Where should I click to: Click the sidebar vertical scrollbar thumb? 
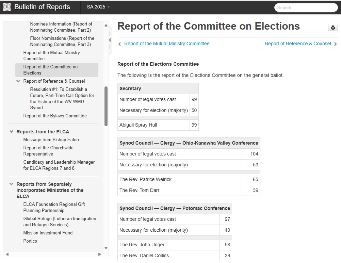(x=106, y=105)
